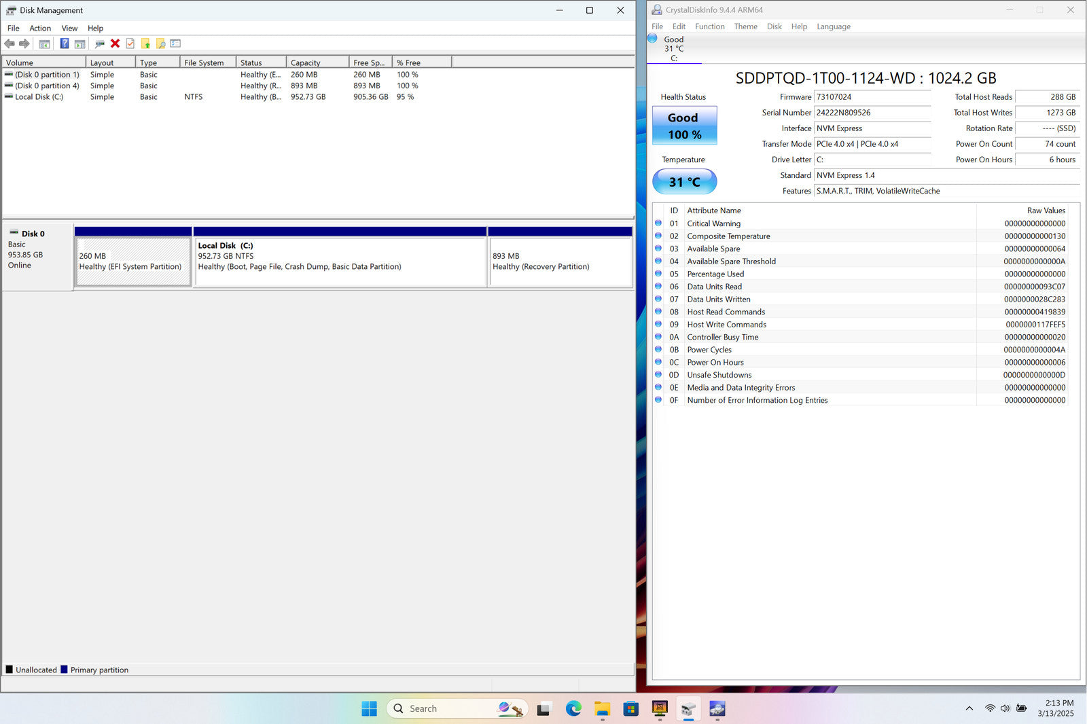This screenshot has height=724, width=1087.
Task: Open the Action menu in Disk Management
Action: 40,28
